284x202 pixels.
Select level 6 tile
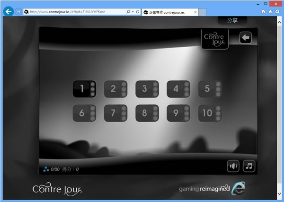point(84,113)
